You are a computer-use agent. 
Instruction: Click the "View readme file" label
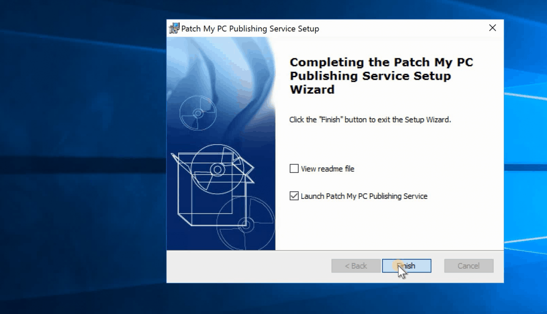[328, 169]
